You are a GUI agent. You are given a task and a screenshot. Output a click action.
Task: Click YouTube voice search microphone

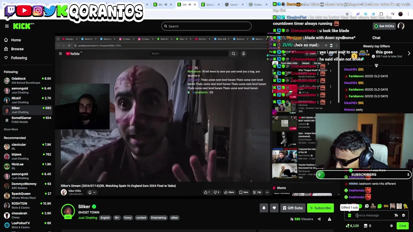point(244,53)
